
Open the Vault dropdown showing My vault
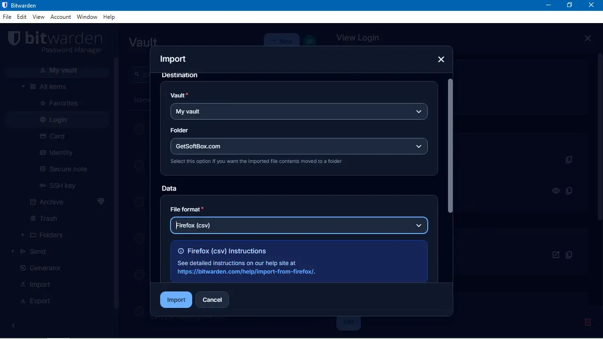point(299,112)
